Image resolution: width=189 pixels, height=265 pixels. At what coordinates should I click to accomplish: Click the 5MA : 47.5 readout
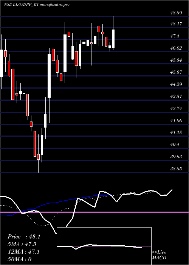coord(22,244)
